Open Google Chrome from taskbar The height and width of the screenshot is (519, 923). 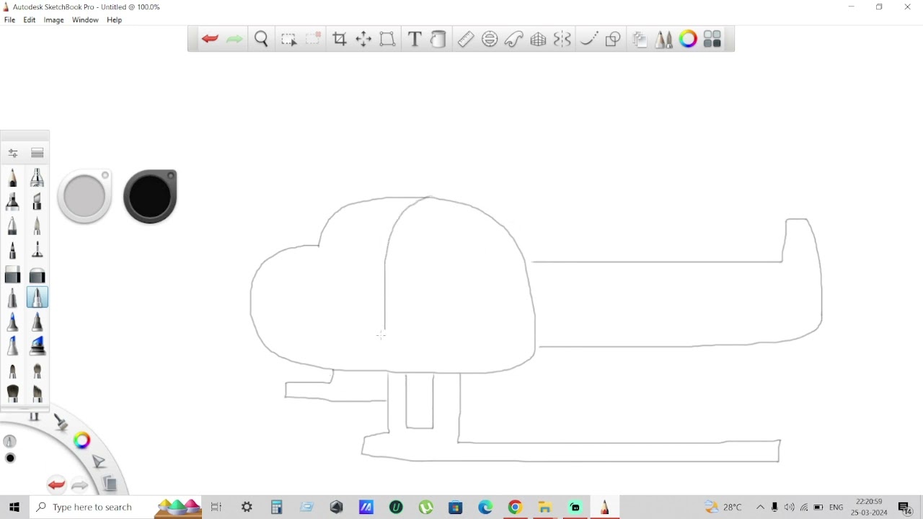coord(515,507)
